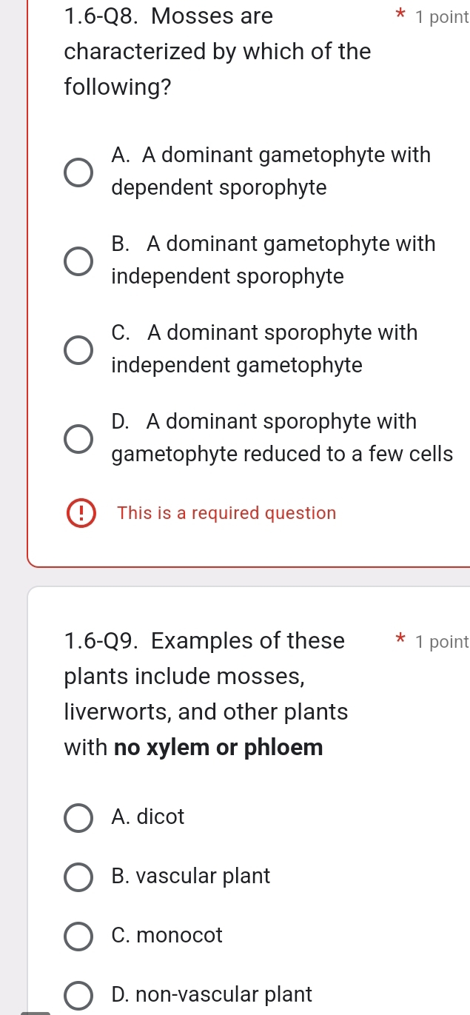Select option B, dominant gametophyte with independent sporophyte
Viewport: 470px width, 1015px height.
tap(78, 261)
